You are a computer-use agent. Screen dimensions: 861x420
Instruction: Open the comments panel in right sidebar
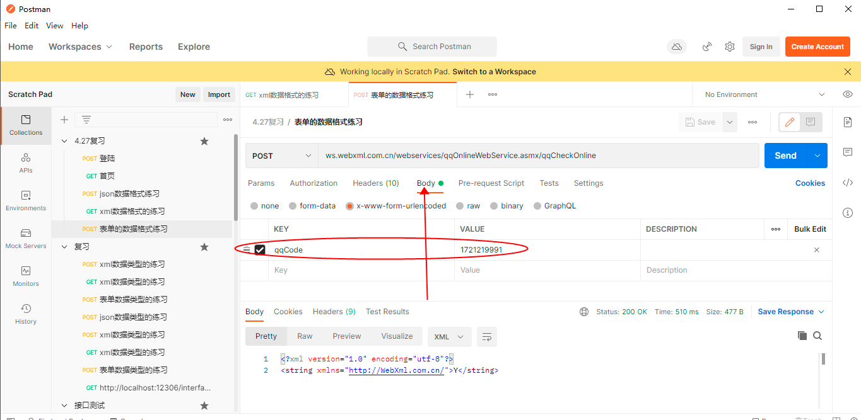848,152
